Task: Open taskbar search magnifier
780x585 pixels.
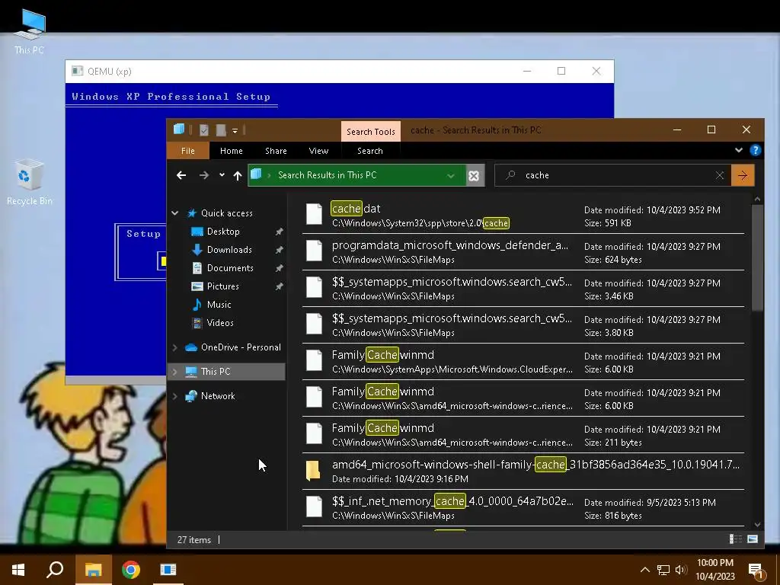Action: pos(55,570)
